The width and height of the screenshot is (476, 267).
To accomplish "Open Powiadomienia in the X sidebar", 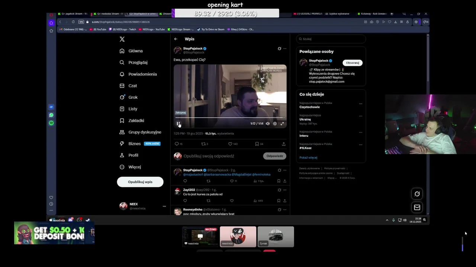I will coord(138,74).
